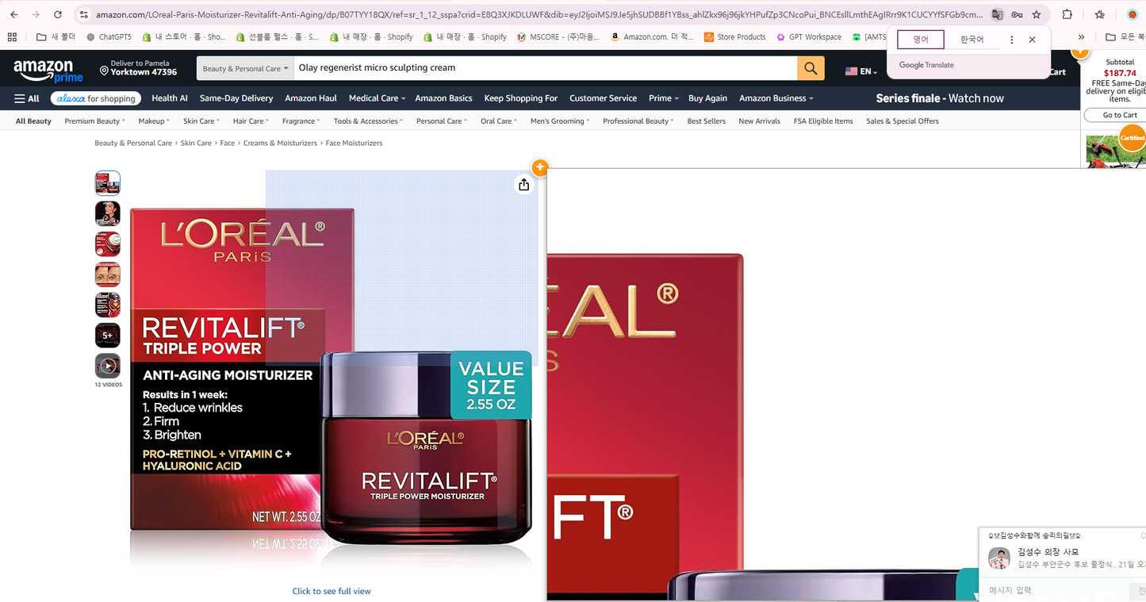Screen dimensions: 1146x602
Task: Click the share icon on product image
Action: 523,185
